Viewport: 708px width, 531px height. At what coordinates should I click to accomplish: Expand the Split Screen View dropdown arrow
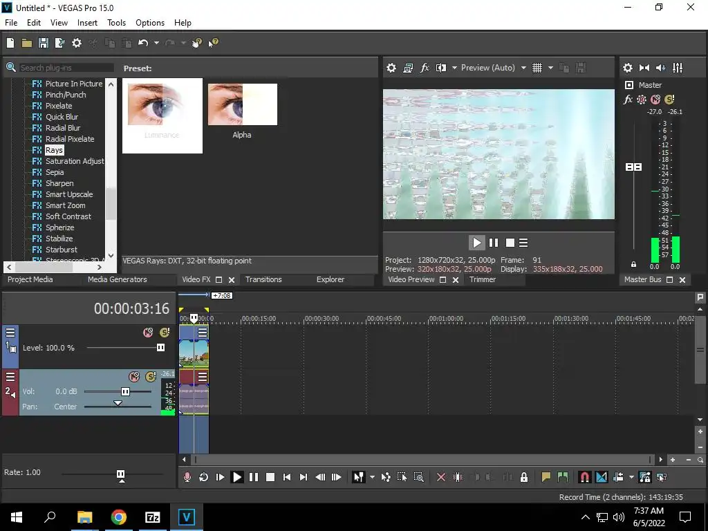coord(454,68)
